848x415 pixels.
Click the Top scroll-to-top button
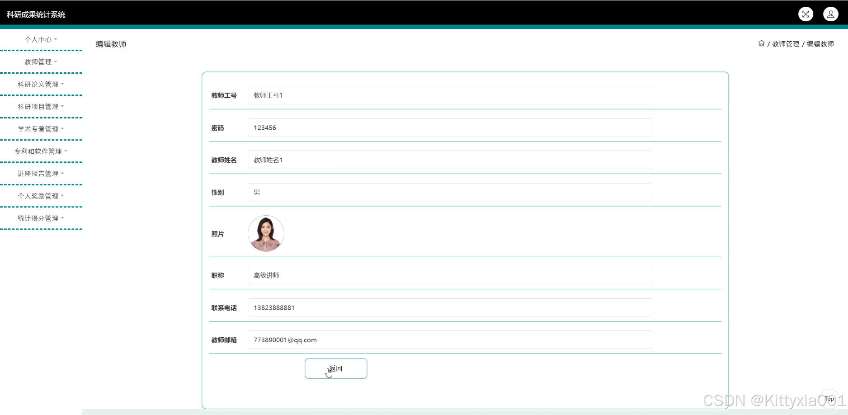pos(829,399)
